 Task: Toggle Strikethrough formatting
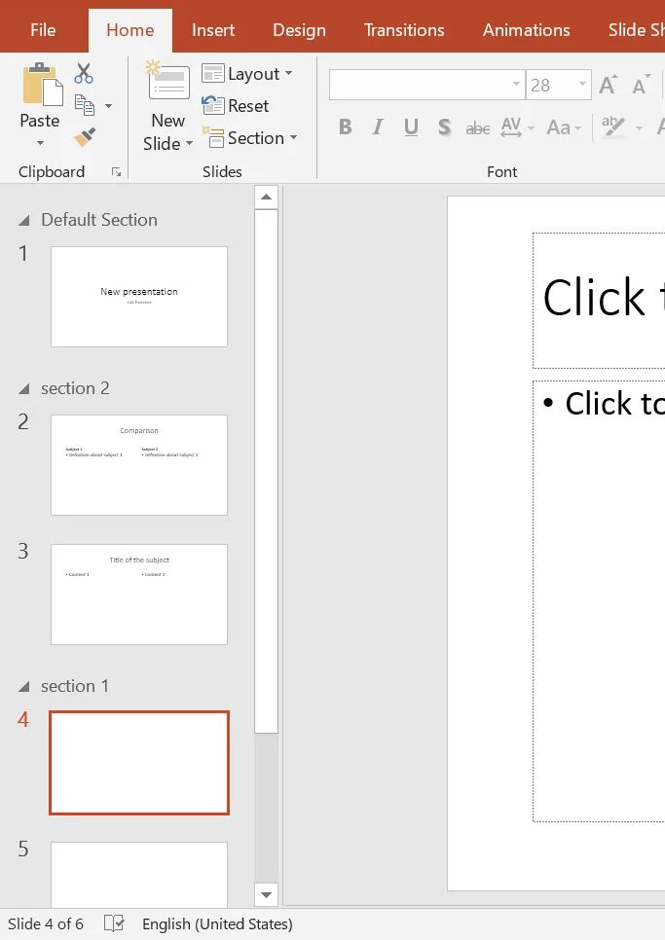(x=478, y=127)
